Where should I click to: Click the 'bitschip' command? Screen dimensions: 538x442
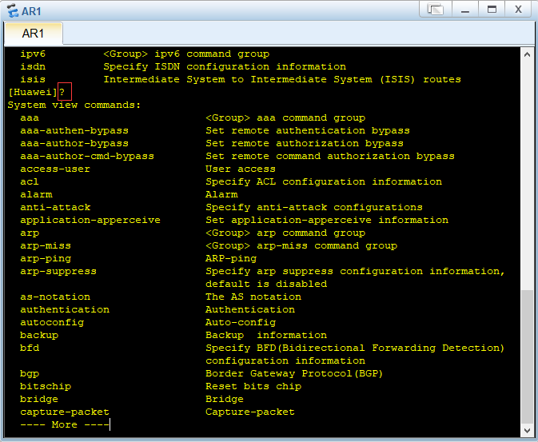[46, 386]
